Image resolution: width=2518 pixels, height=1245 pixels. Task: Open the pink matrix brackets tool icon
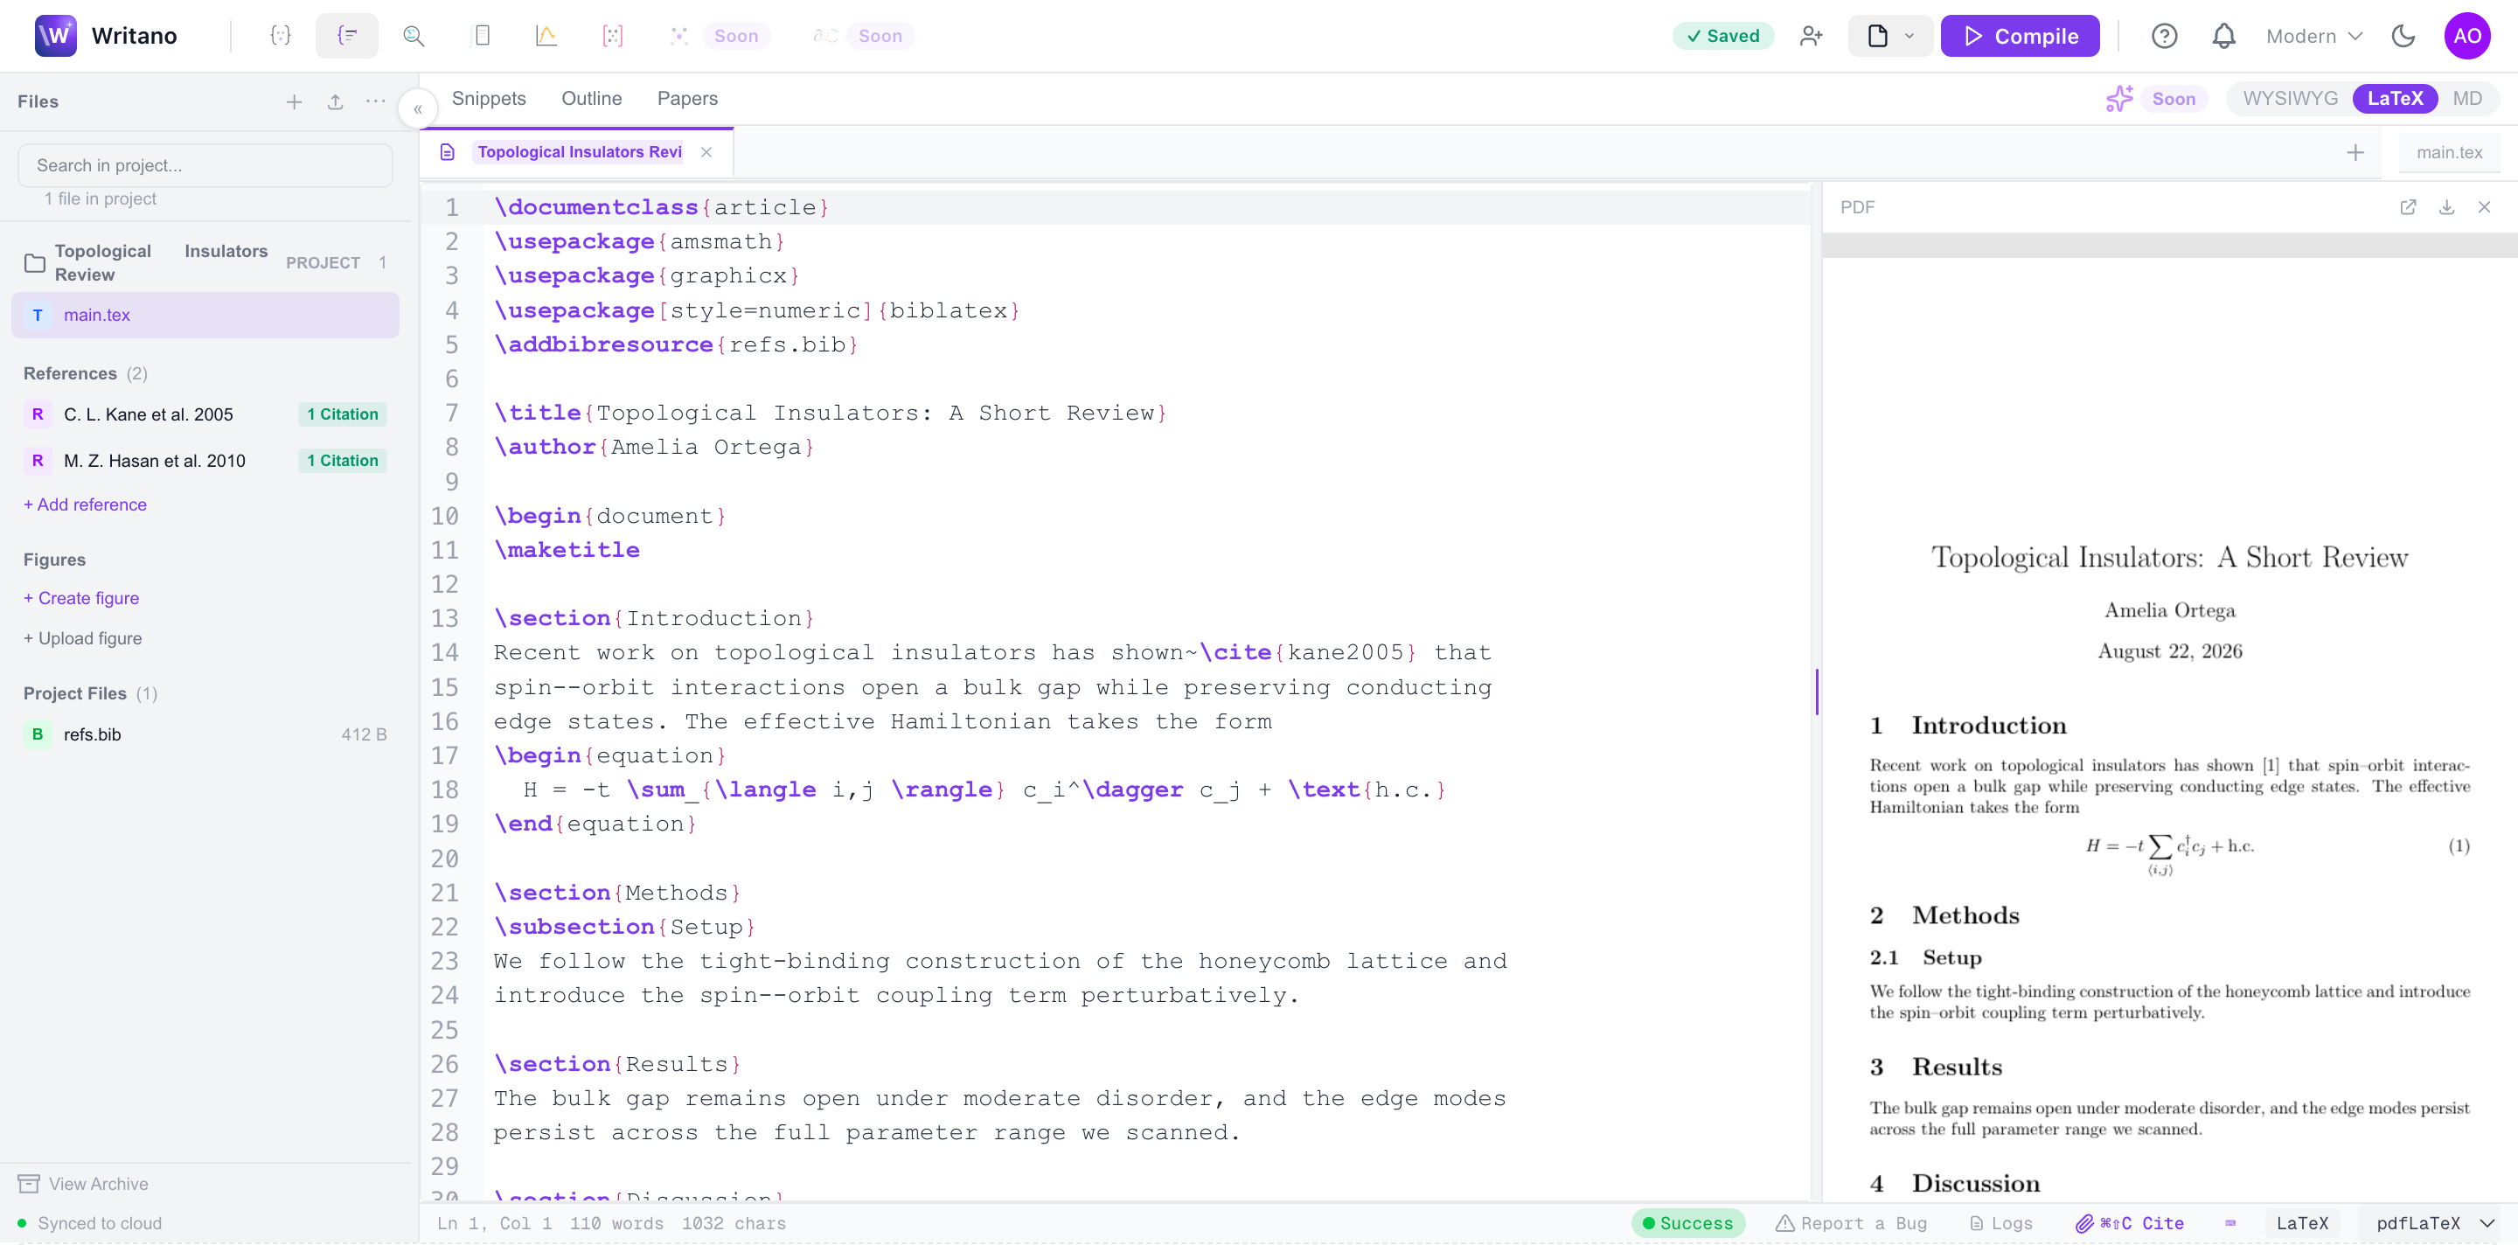pyautogui.click(x=613, y=36)
